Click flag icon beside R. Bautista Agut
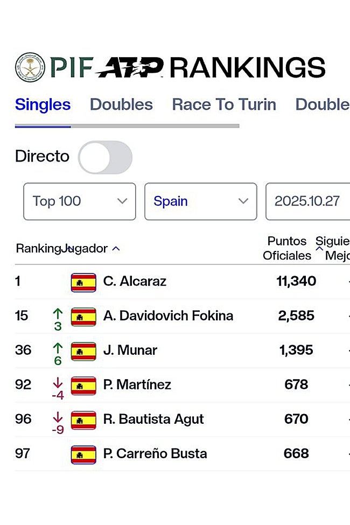The image size is (350, 525). [83, 419]
